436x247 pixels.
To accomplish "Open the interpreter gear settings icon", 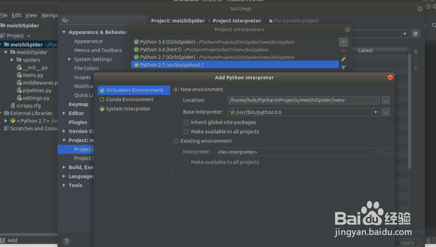I will pos(416,34).
